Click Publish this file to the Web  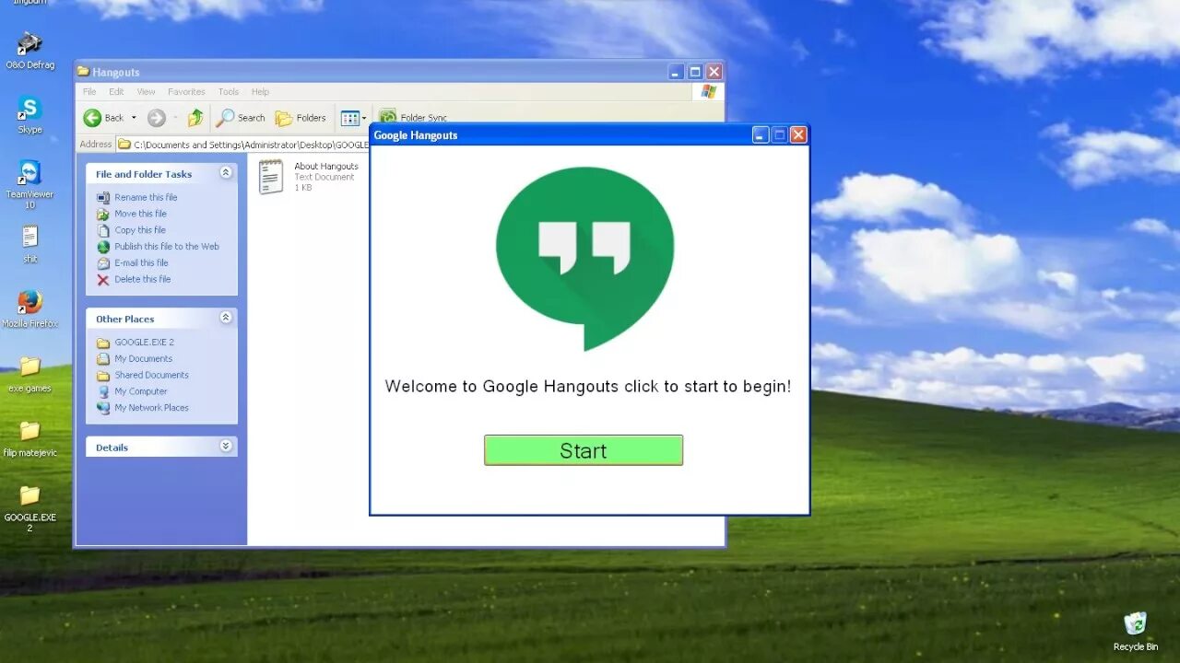(167, 247)
